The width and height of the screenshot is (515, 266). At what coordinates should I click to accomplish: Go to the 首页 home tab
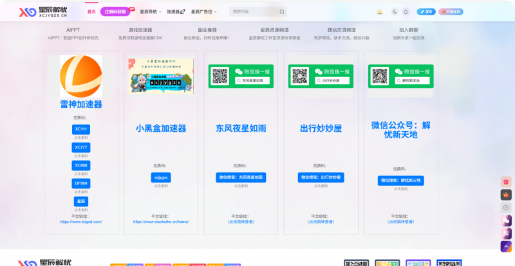[91, 12]
